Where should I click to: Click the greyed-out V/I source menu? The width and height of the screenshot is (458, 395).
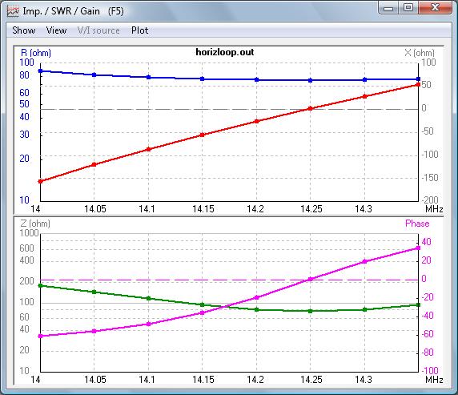[98, 30]
